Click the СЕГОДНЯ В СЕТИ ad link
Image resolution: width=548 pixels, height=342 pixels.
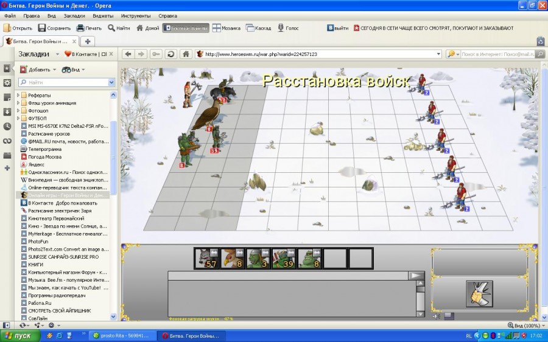click(434, 28)
